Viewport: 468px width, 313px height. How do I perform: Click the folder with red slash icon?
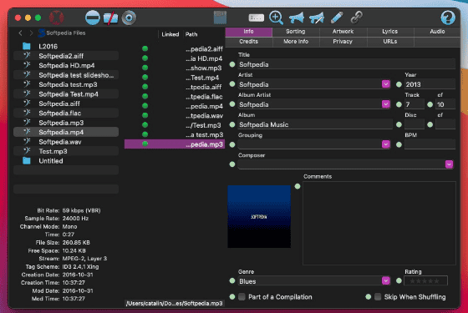click(x=110, y=18)
